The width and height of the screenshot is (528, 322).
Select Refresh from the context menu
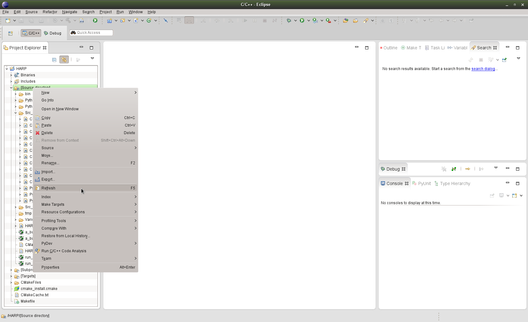click(48, 188)
